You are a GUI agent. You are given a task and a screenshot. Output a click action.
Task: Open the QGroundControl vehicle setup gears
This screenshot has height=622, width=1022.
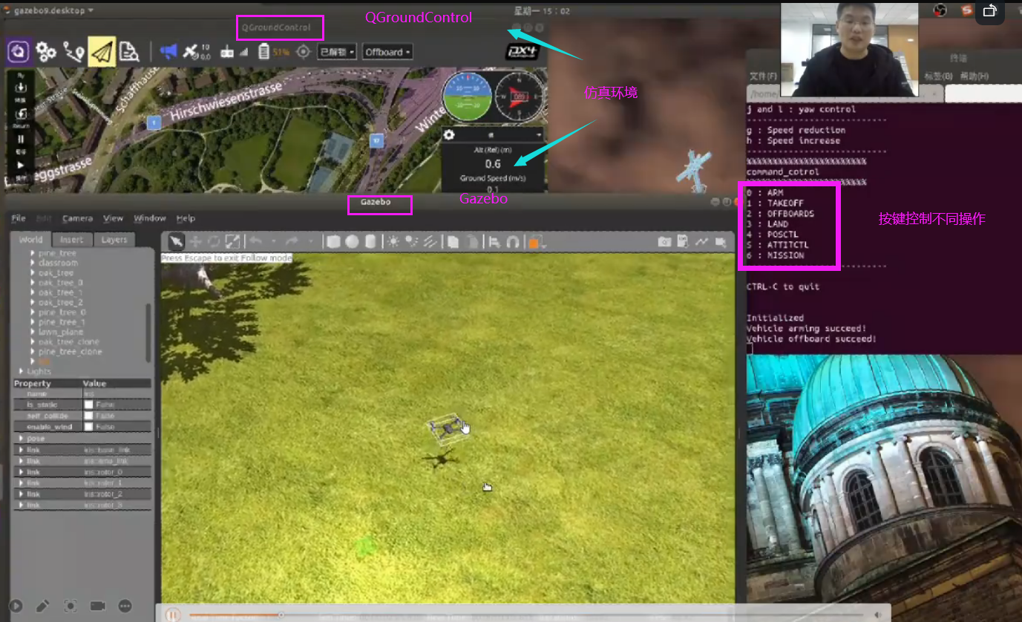click(x=46, y=51)
